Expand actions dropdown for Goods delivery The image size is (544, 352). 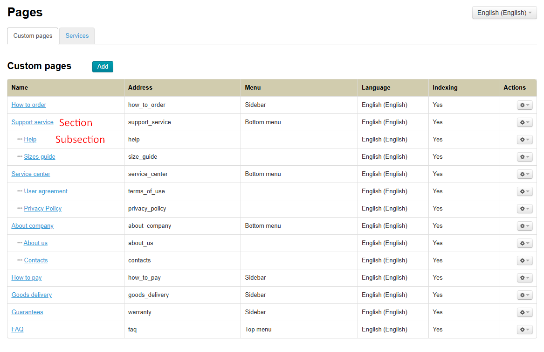pyautogui.click(x=524, y=295)
